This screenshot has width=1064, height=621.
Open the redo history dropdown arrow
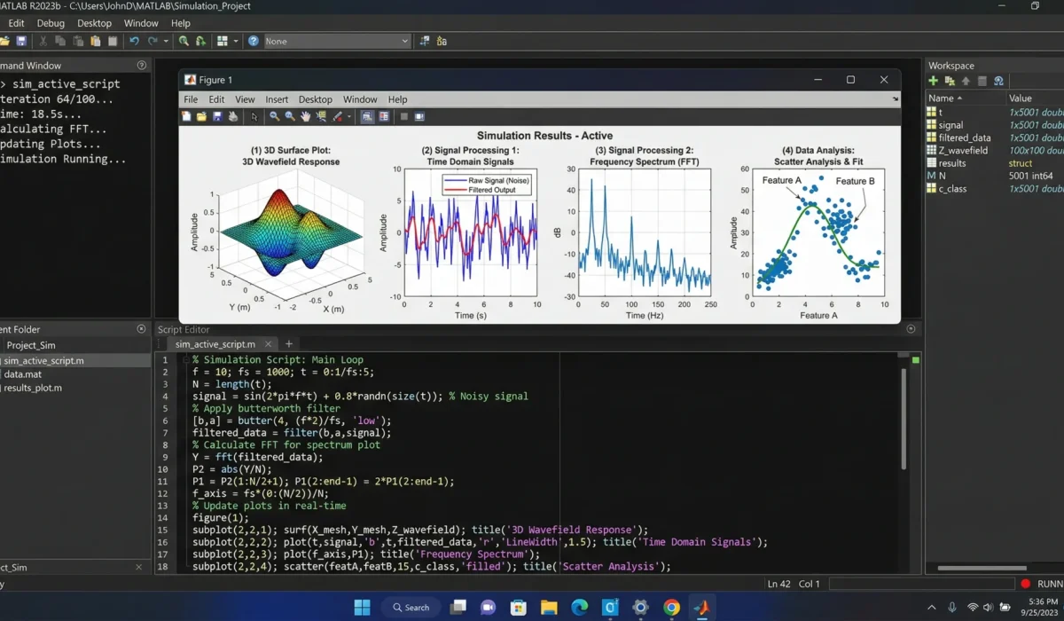(x=166, y=41)
